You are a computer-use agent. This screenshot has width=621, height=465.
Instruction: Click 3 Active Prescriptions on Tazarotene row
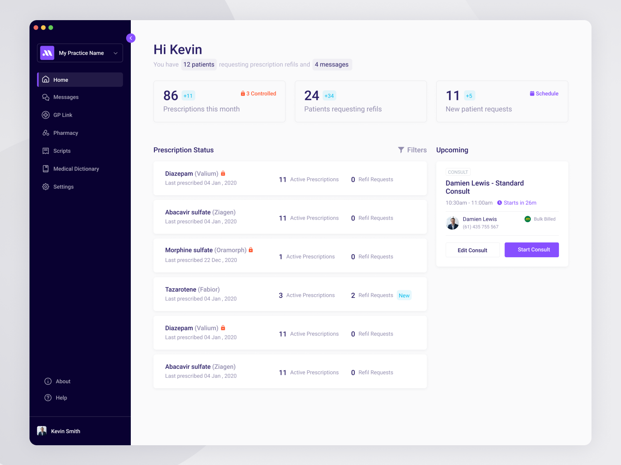click(307, 295)
